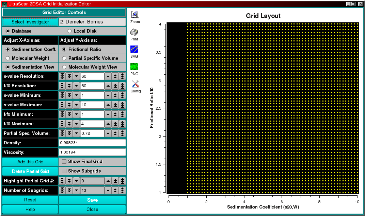The height and width of the screenshot is (216, 365).
Task: Click f/f0 Maximum triple up arrow
Action: pos(123,124)
